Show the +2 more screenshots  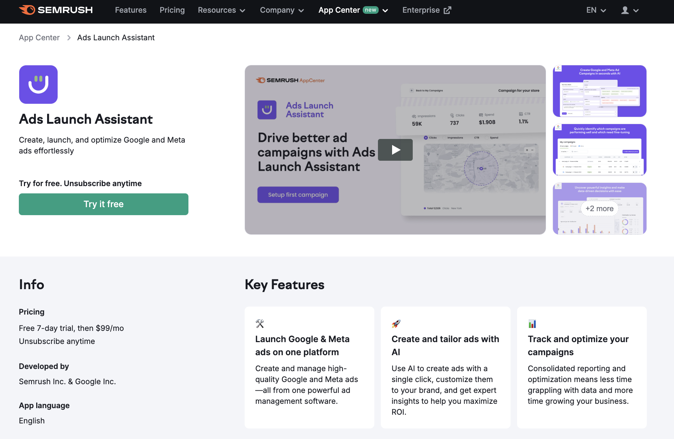(x=600, y=209)
